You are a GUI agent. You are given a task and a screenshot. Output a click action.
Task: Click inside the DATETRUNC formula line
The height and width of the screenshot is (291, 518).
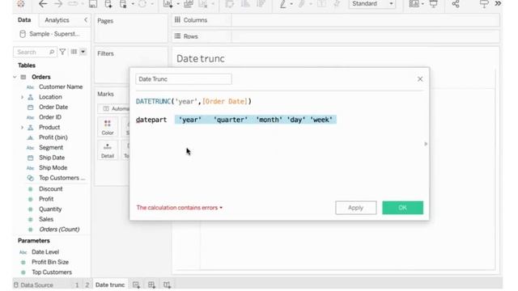(193, 101)
